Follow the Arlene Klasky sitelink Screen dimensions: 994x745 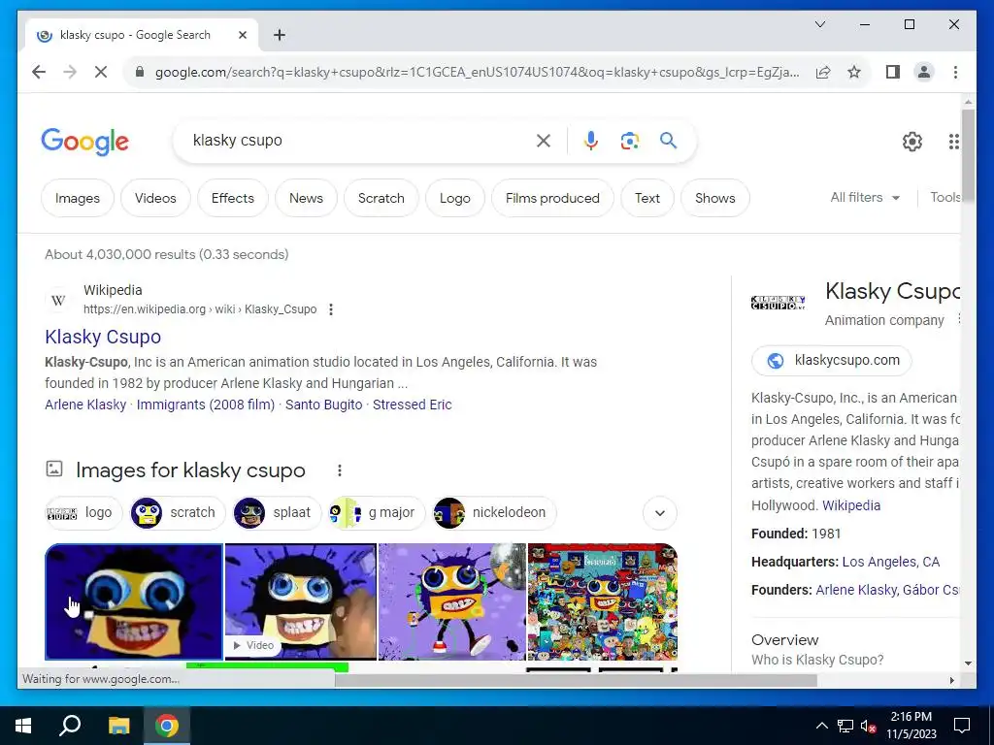[85, 405]
